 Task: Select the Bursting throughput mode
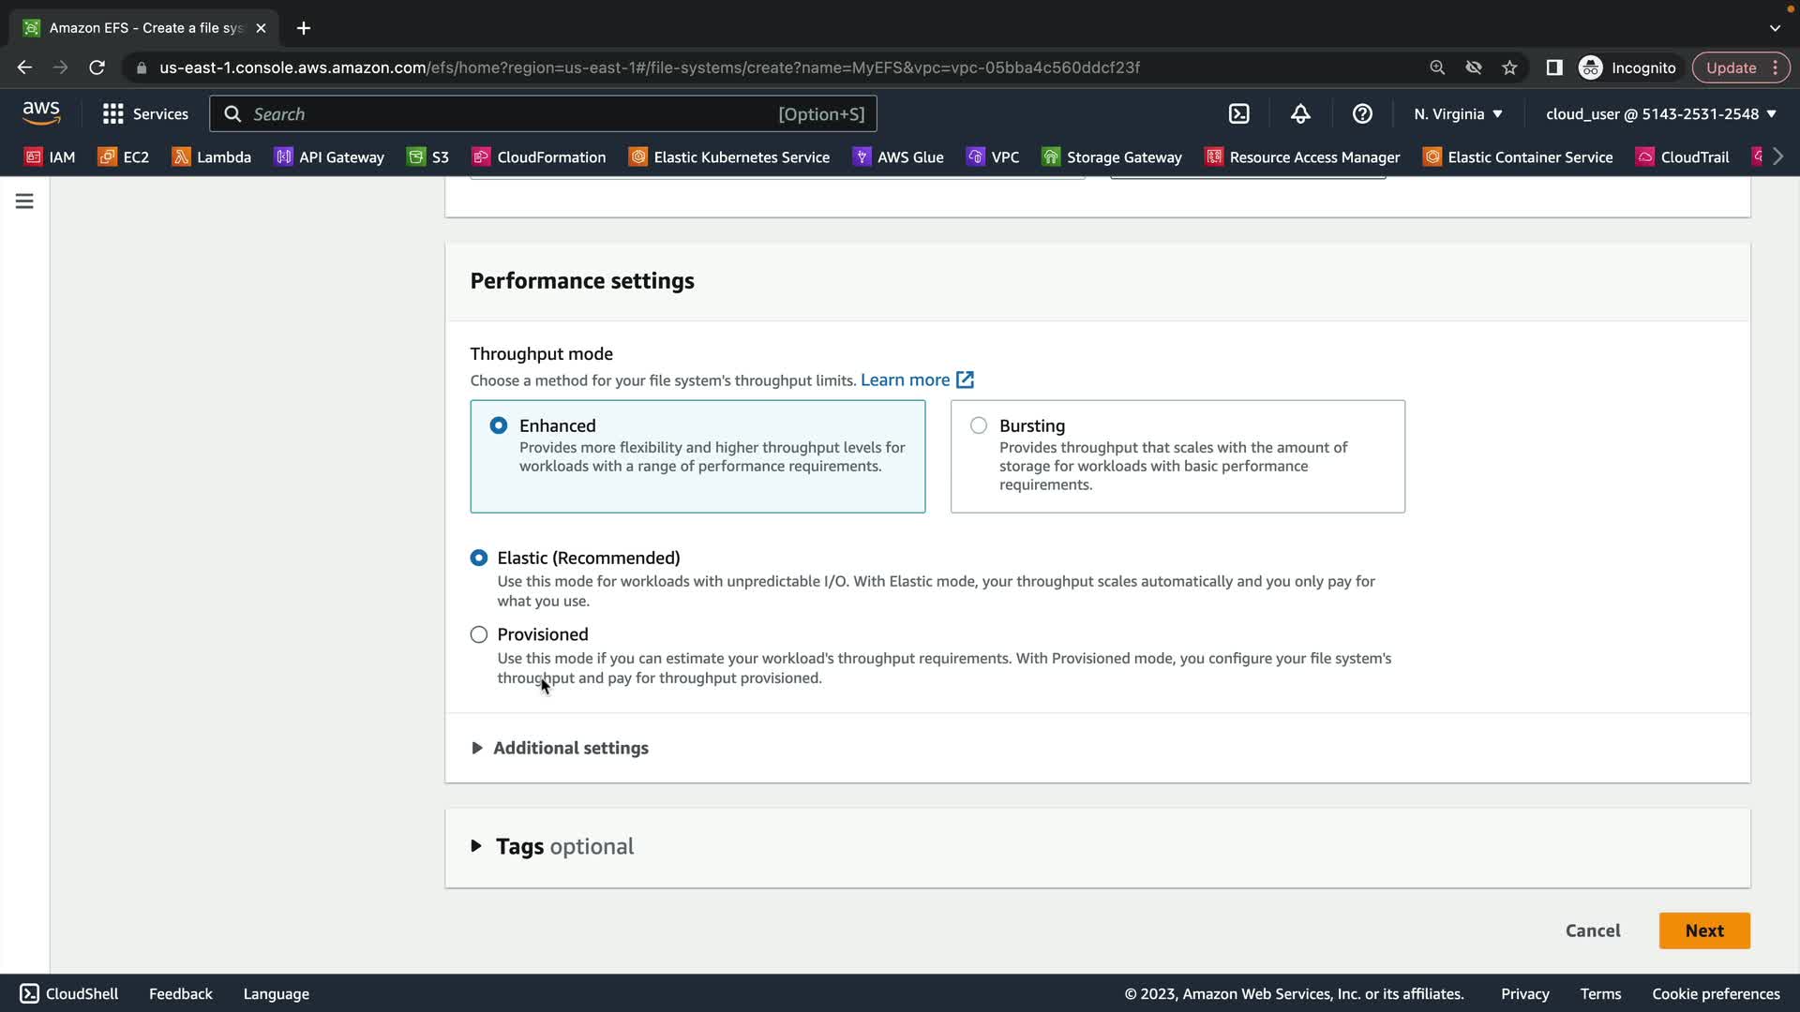(x=979, y=425)
